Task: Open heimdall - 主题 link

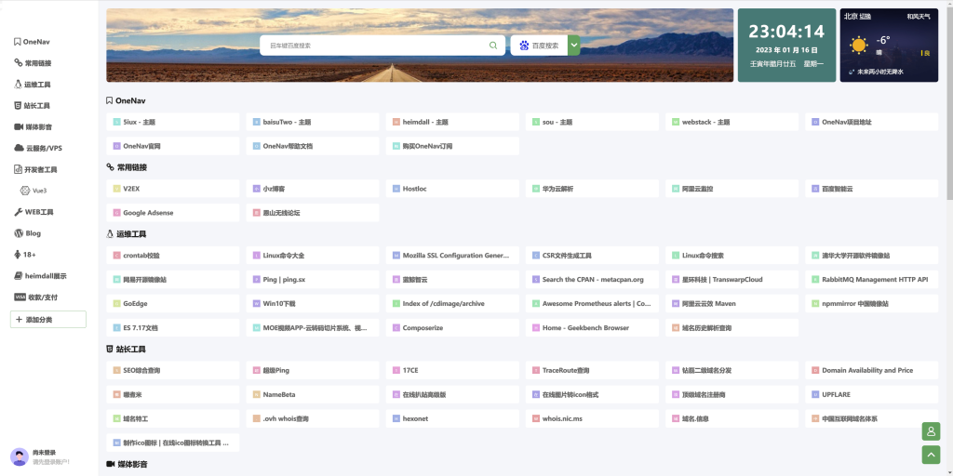Action: click(x=452, y=122)
